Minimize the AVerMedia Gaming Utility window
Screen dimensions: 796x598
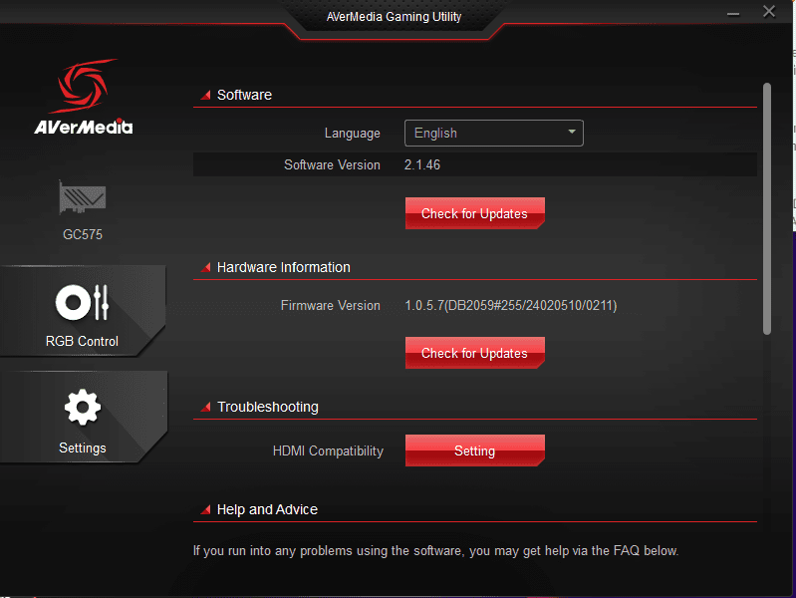(x=733, y=14)
